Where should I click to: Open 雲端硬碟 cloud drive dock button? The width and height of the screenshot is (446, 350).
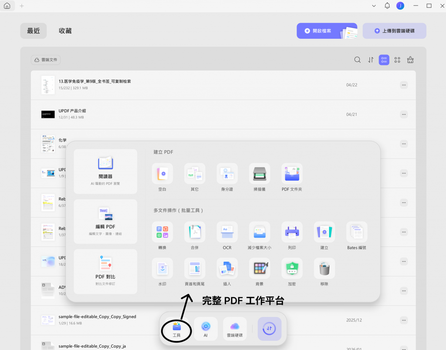(235, 329)
